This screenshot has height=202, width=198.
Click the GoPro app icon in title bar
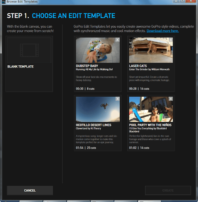(x=4, y=2)
